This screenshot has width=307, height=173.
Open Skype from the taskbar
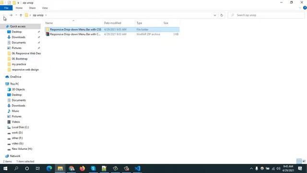pos(93,169)
